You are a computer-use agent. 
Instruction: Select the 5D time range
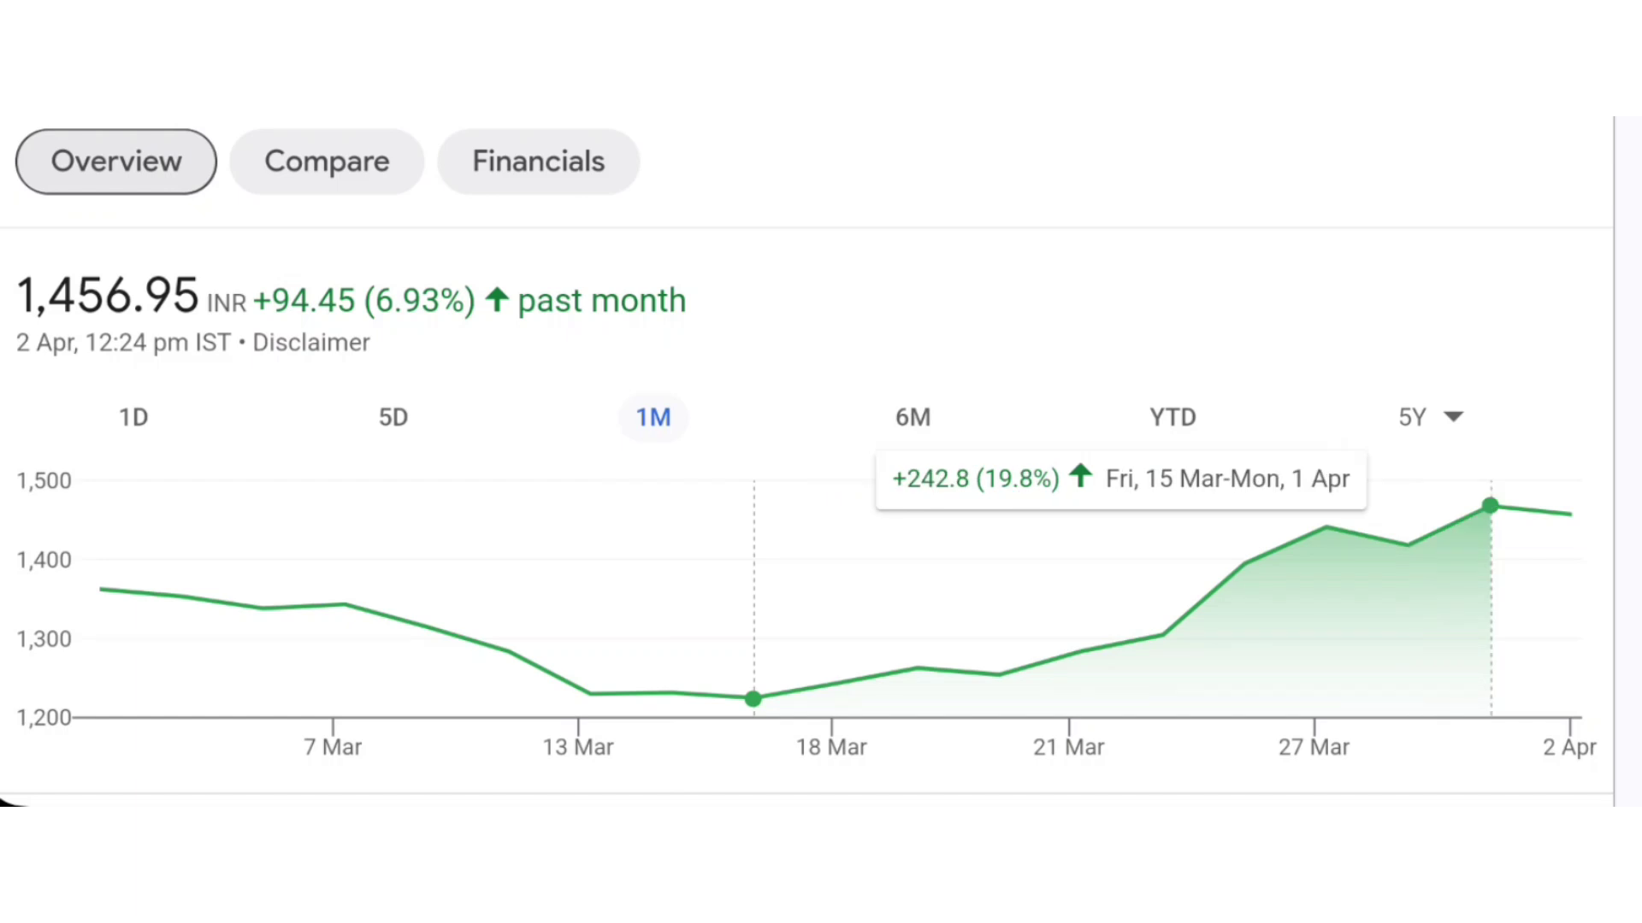tap(393, 417)
